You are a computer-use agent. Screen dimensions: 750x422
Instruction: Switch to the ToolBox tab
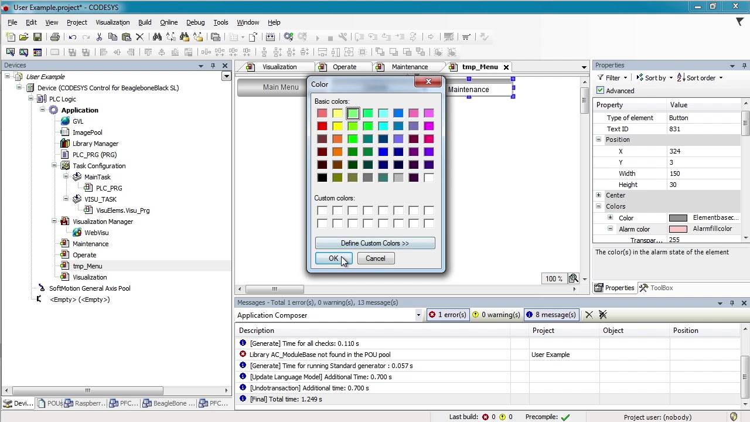[656, 288]
